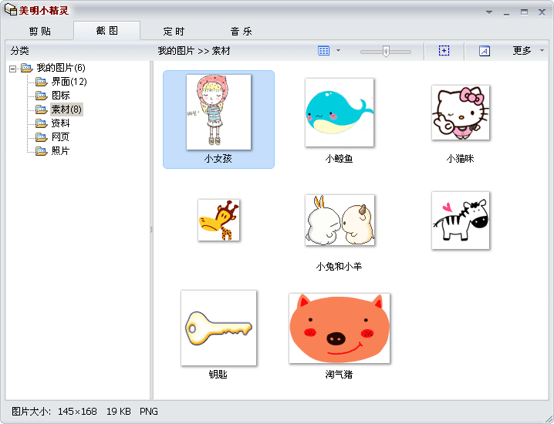Image resolution: width=554 pixels, height=424 pixels.
Task: Click the 网页 folder icon
Action: 42,137
